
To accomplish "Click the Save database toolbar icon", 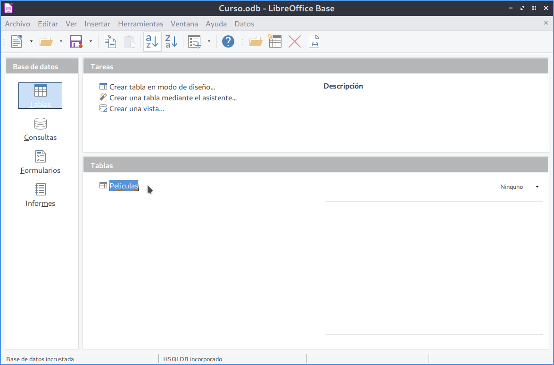I will pyautogui.click(x=75, y=41).
